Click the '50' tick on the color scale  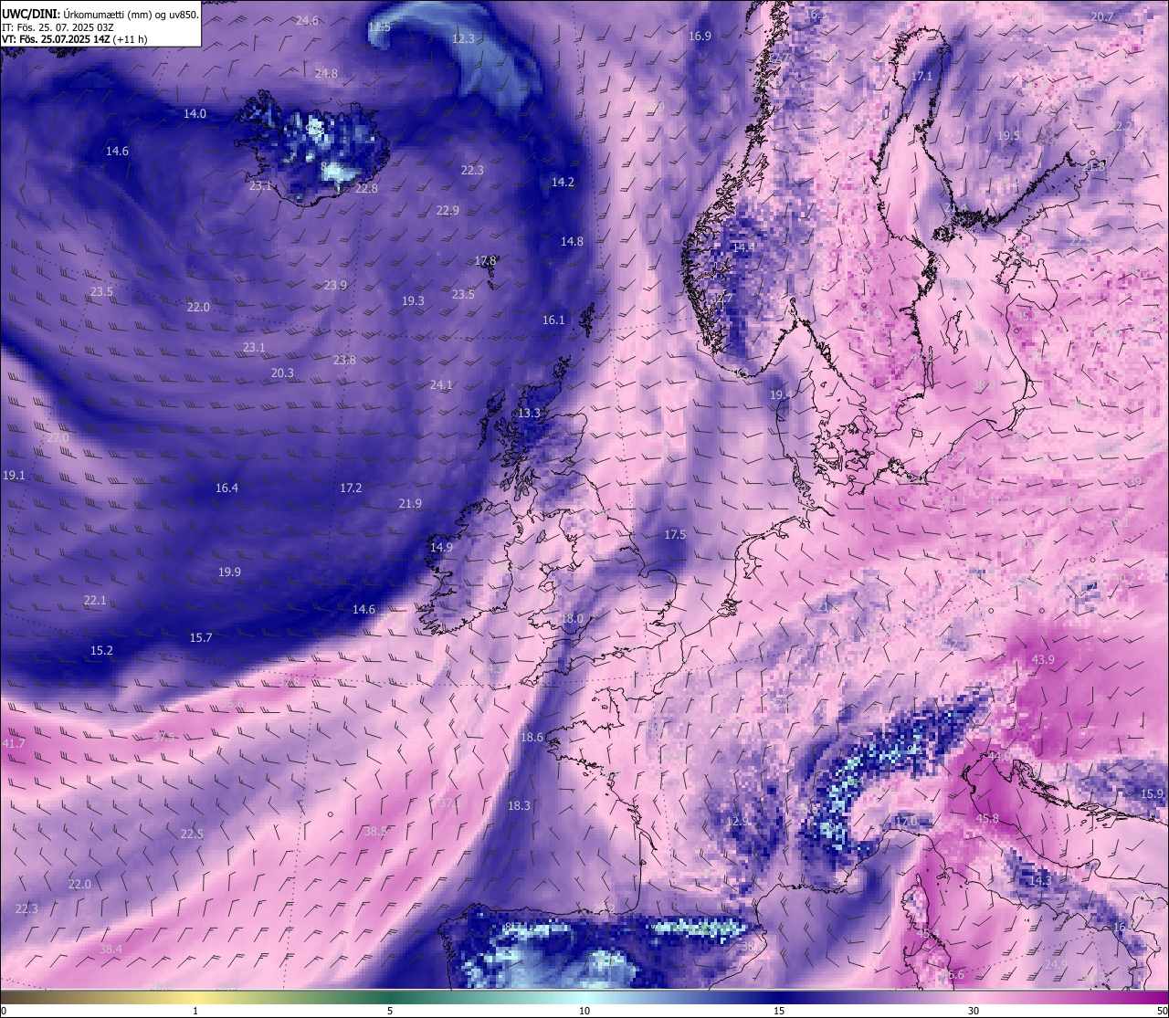1162,1011
